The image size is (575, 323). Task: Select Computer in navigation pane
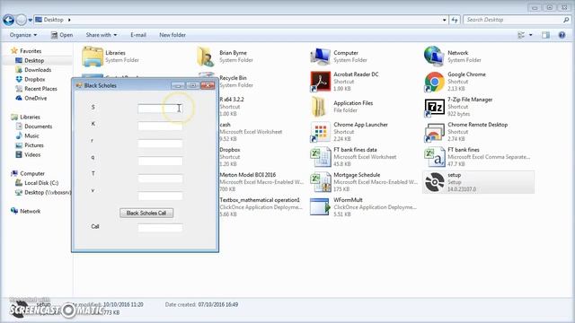point(32,173)
